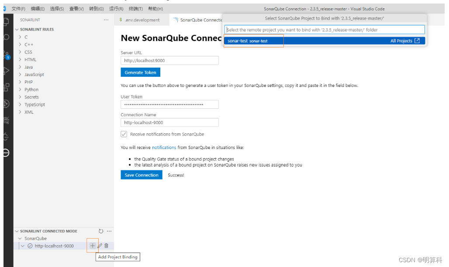Click the Save Connection button
The height and width of the screenshot is (267, 449).
[142, 175]
